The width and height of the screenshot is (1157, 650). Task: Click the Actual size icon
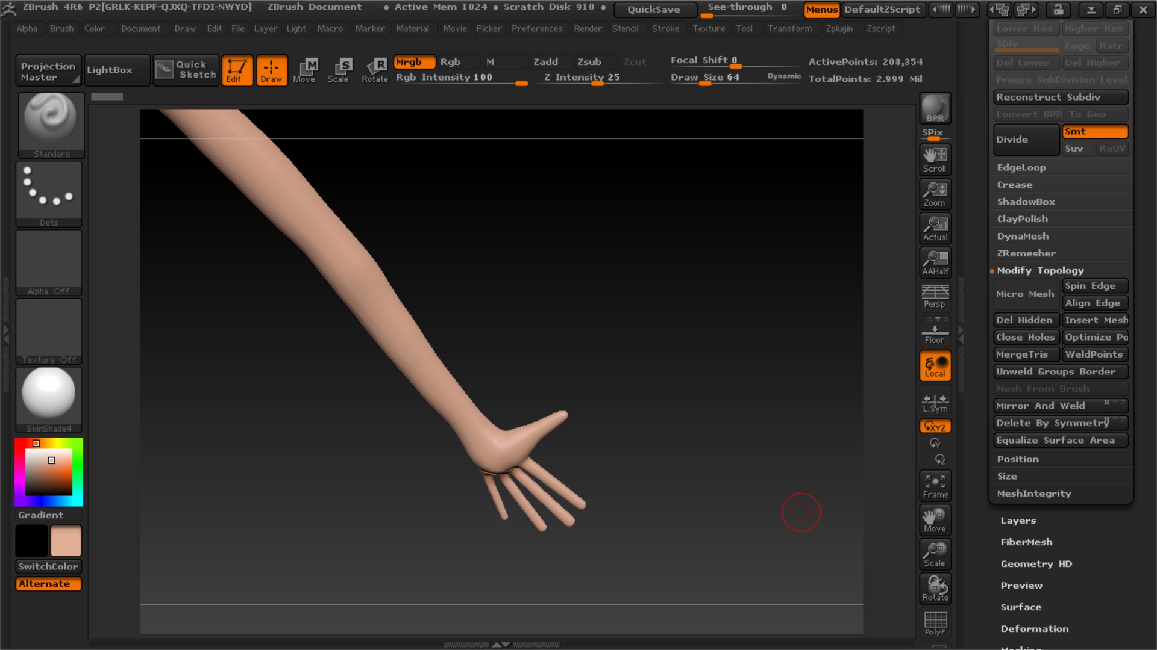[x=935, y=228]
